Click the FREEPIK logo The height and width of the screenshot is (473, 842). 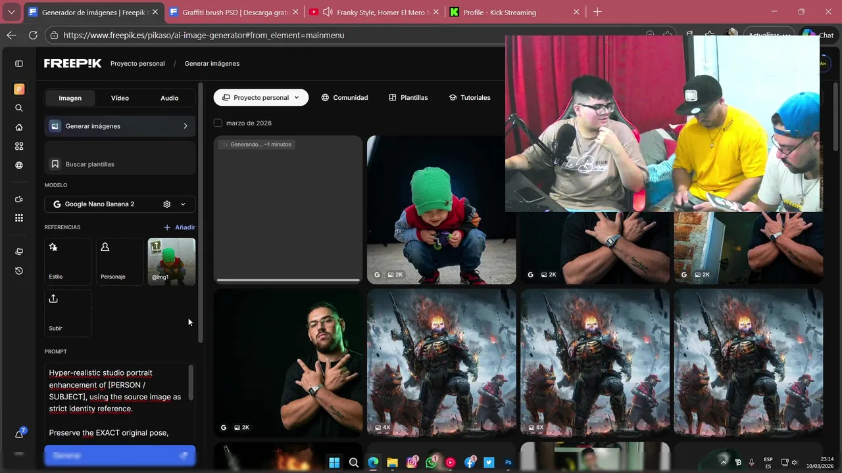73,63
